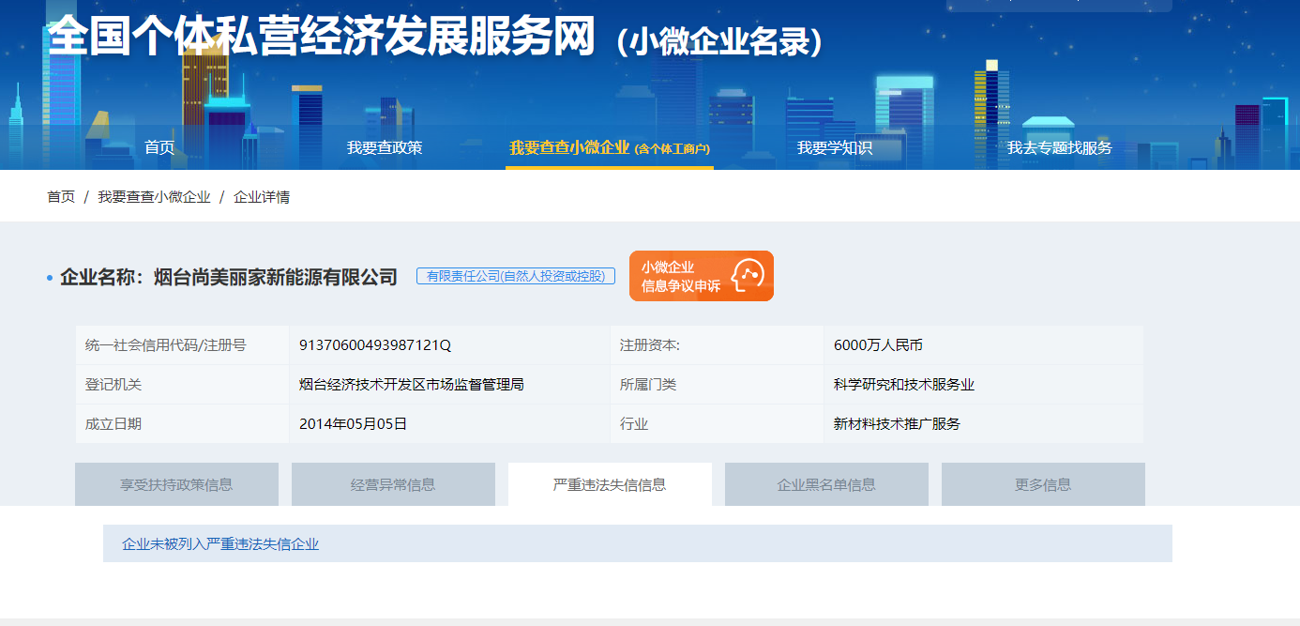The width and height of the screenshot is (1300, 626).
Task: Open the 首页 navigation item
Action: coord(159,147)
